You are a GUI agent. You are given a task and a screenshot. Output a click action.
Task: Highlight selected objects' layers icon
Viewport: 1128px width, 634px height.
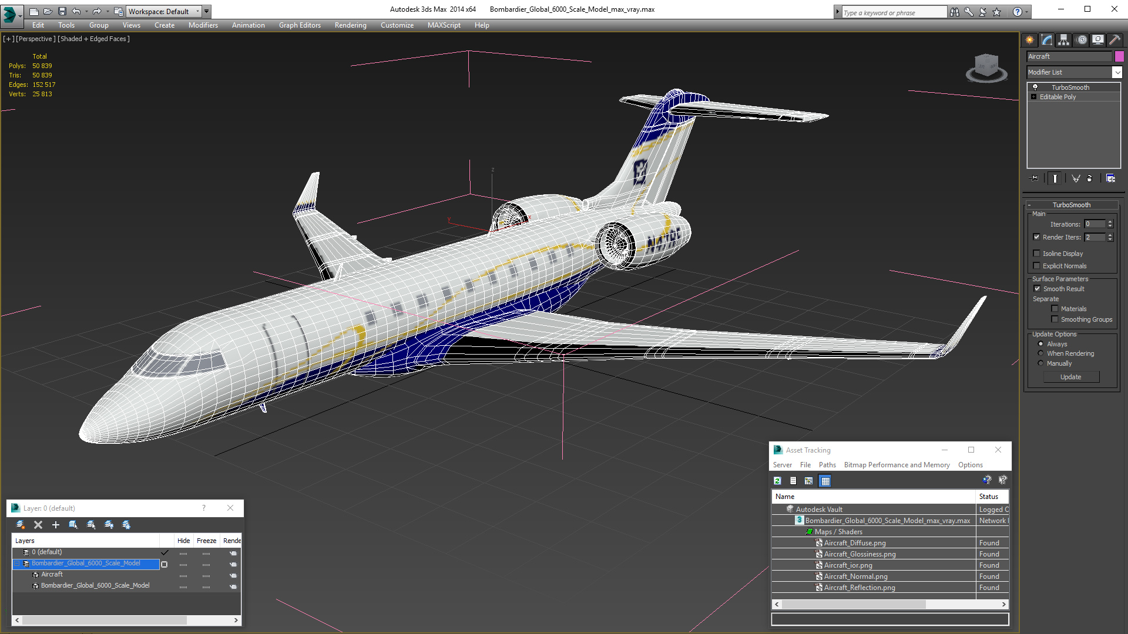pos(91,525)
